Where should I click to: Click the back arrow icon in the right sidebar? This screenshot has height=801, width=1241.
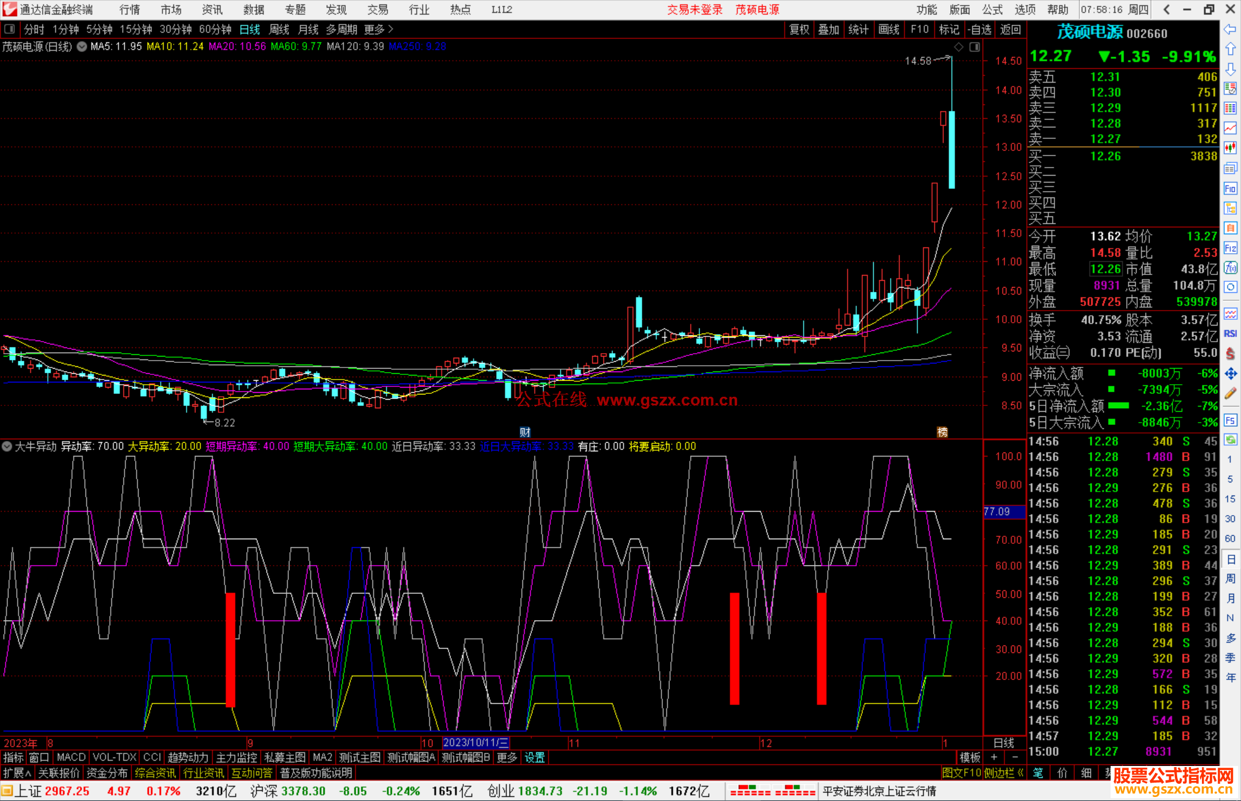[x=1230, y=29]
